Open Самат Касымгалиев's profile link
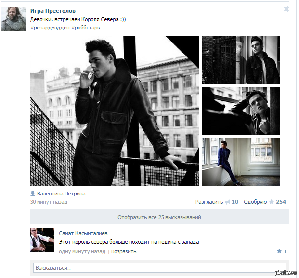The height and width of the screenshot is (278, 299). tap(83, 233)
